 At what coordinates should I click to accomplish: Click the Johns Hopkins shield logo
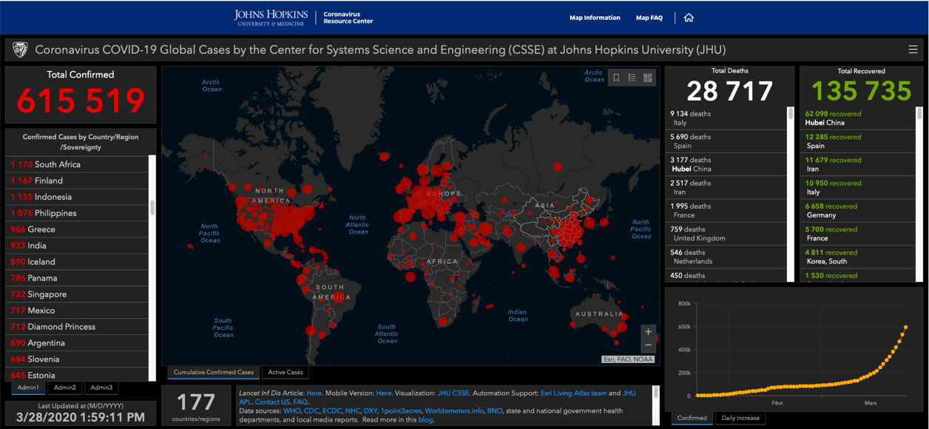[x=20, y=50]
